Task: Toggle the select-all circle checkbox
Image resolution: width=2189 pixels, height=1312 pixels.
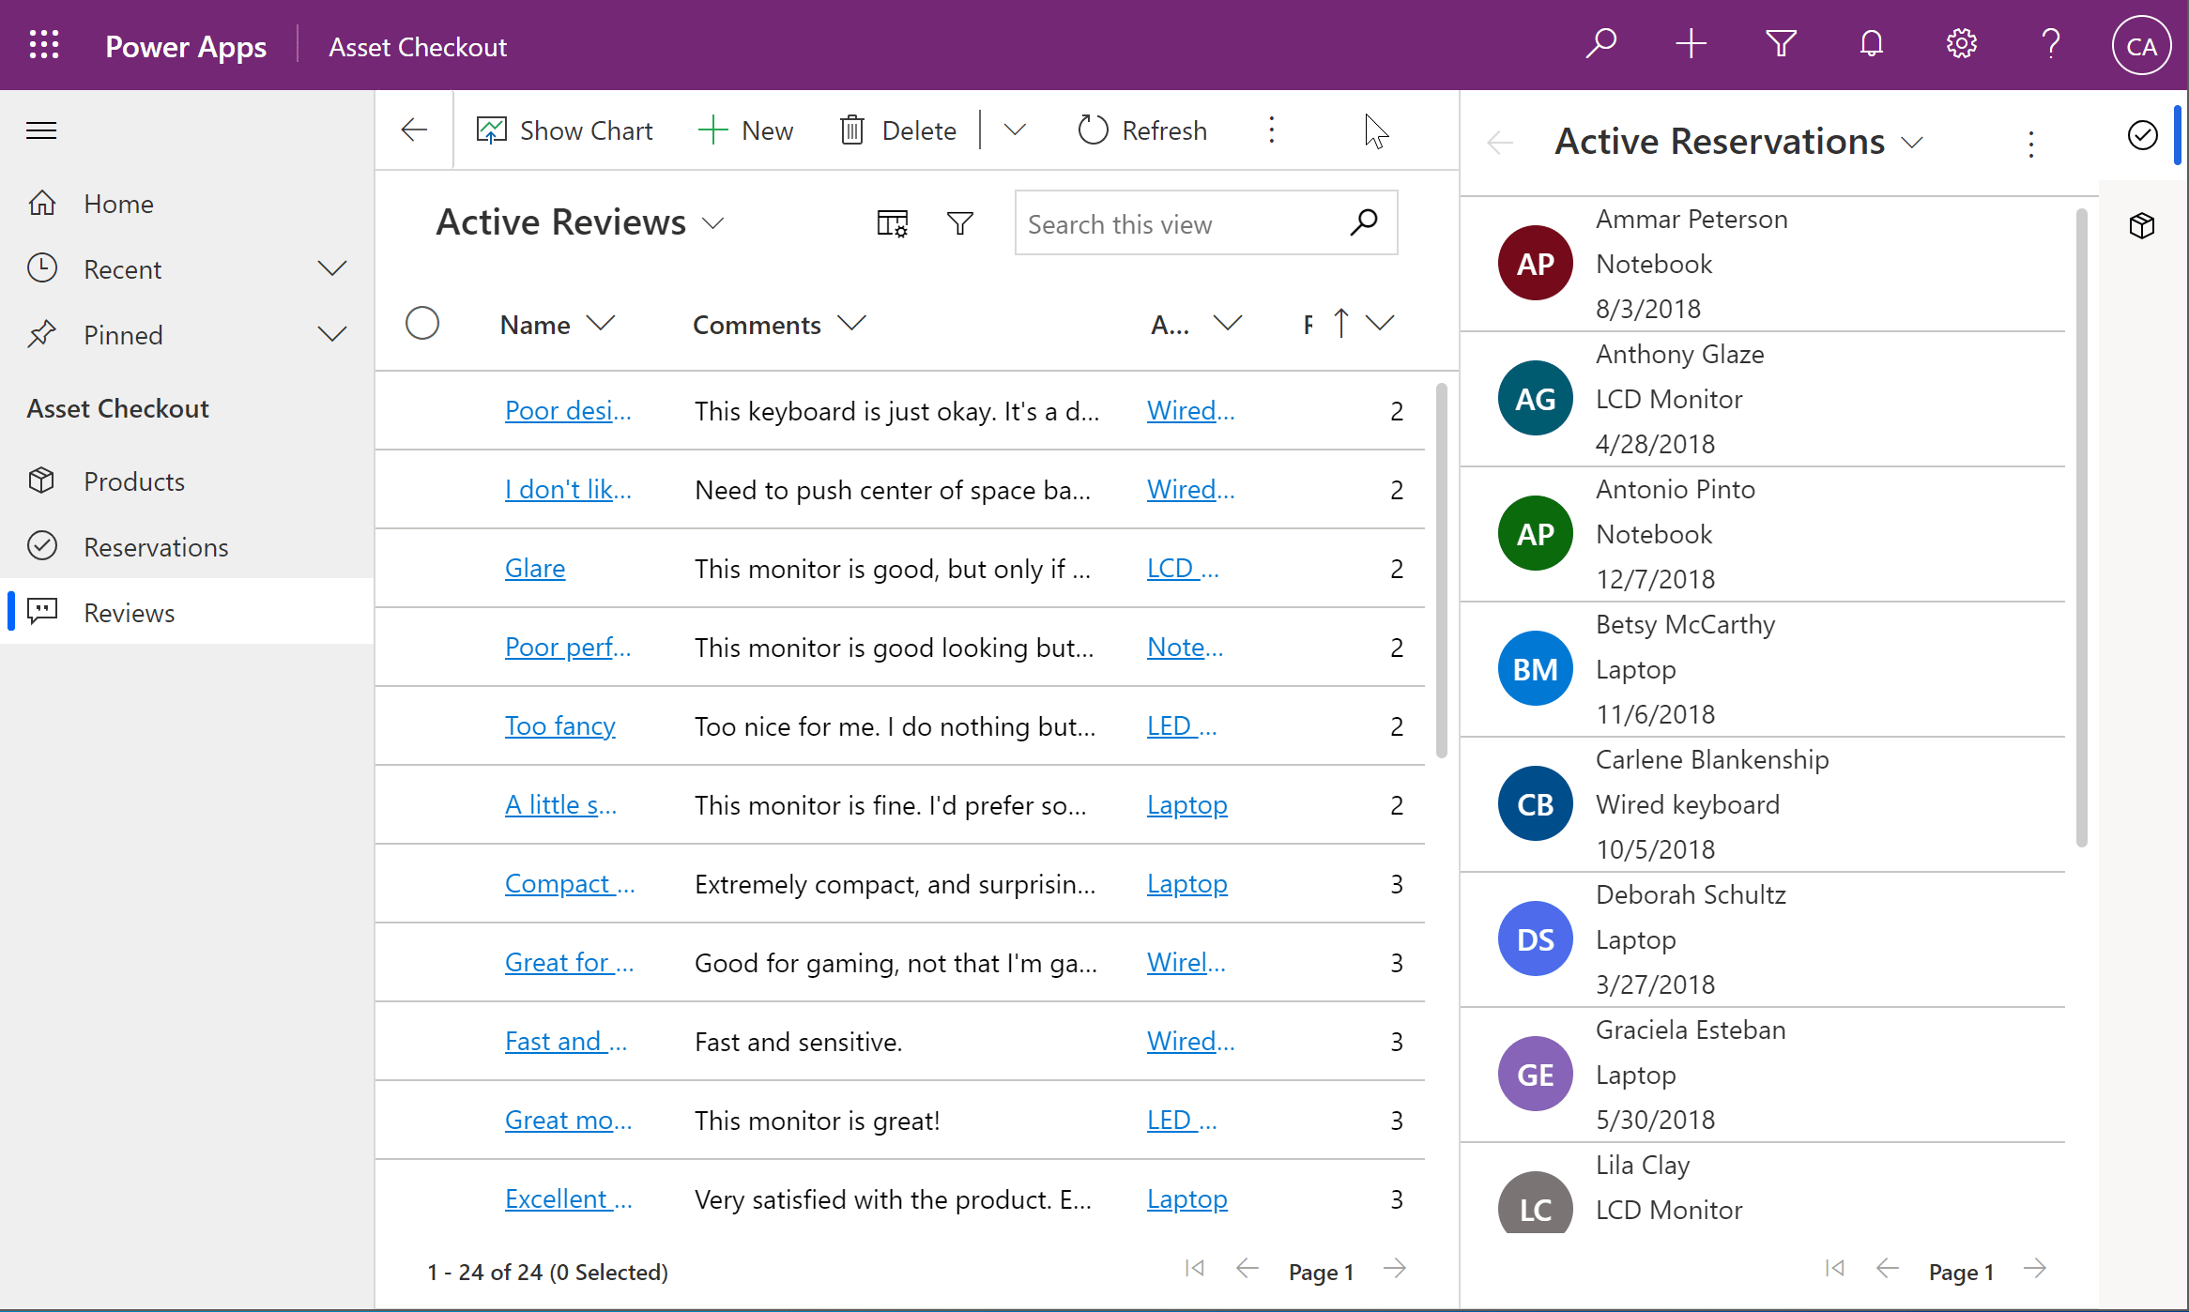Action: coord(422,324)
